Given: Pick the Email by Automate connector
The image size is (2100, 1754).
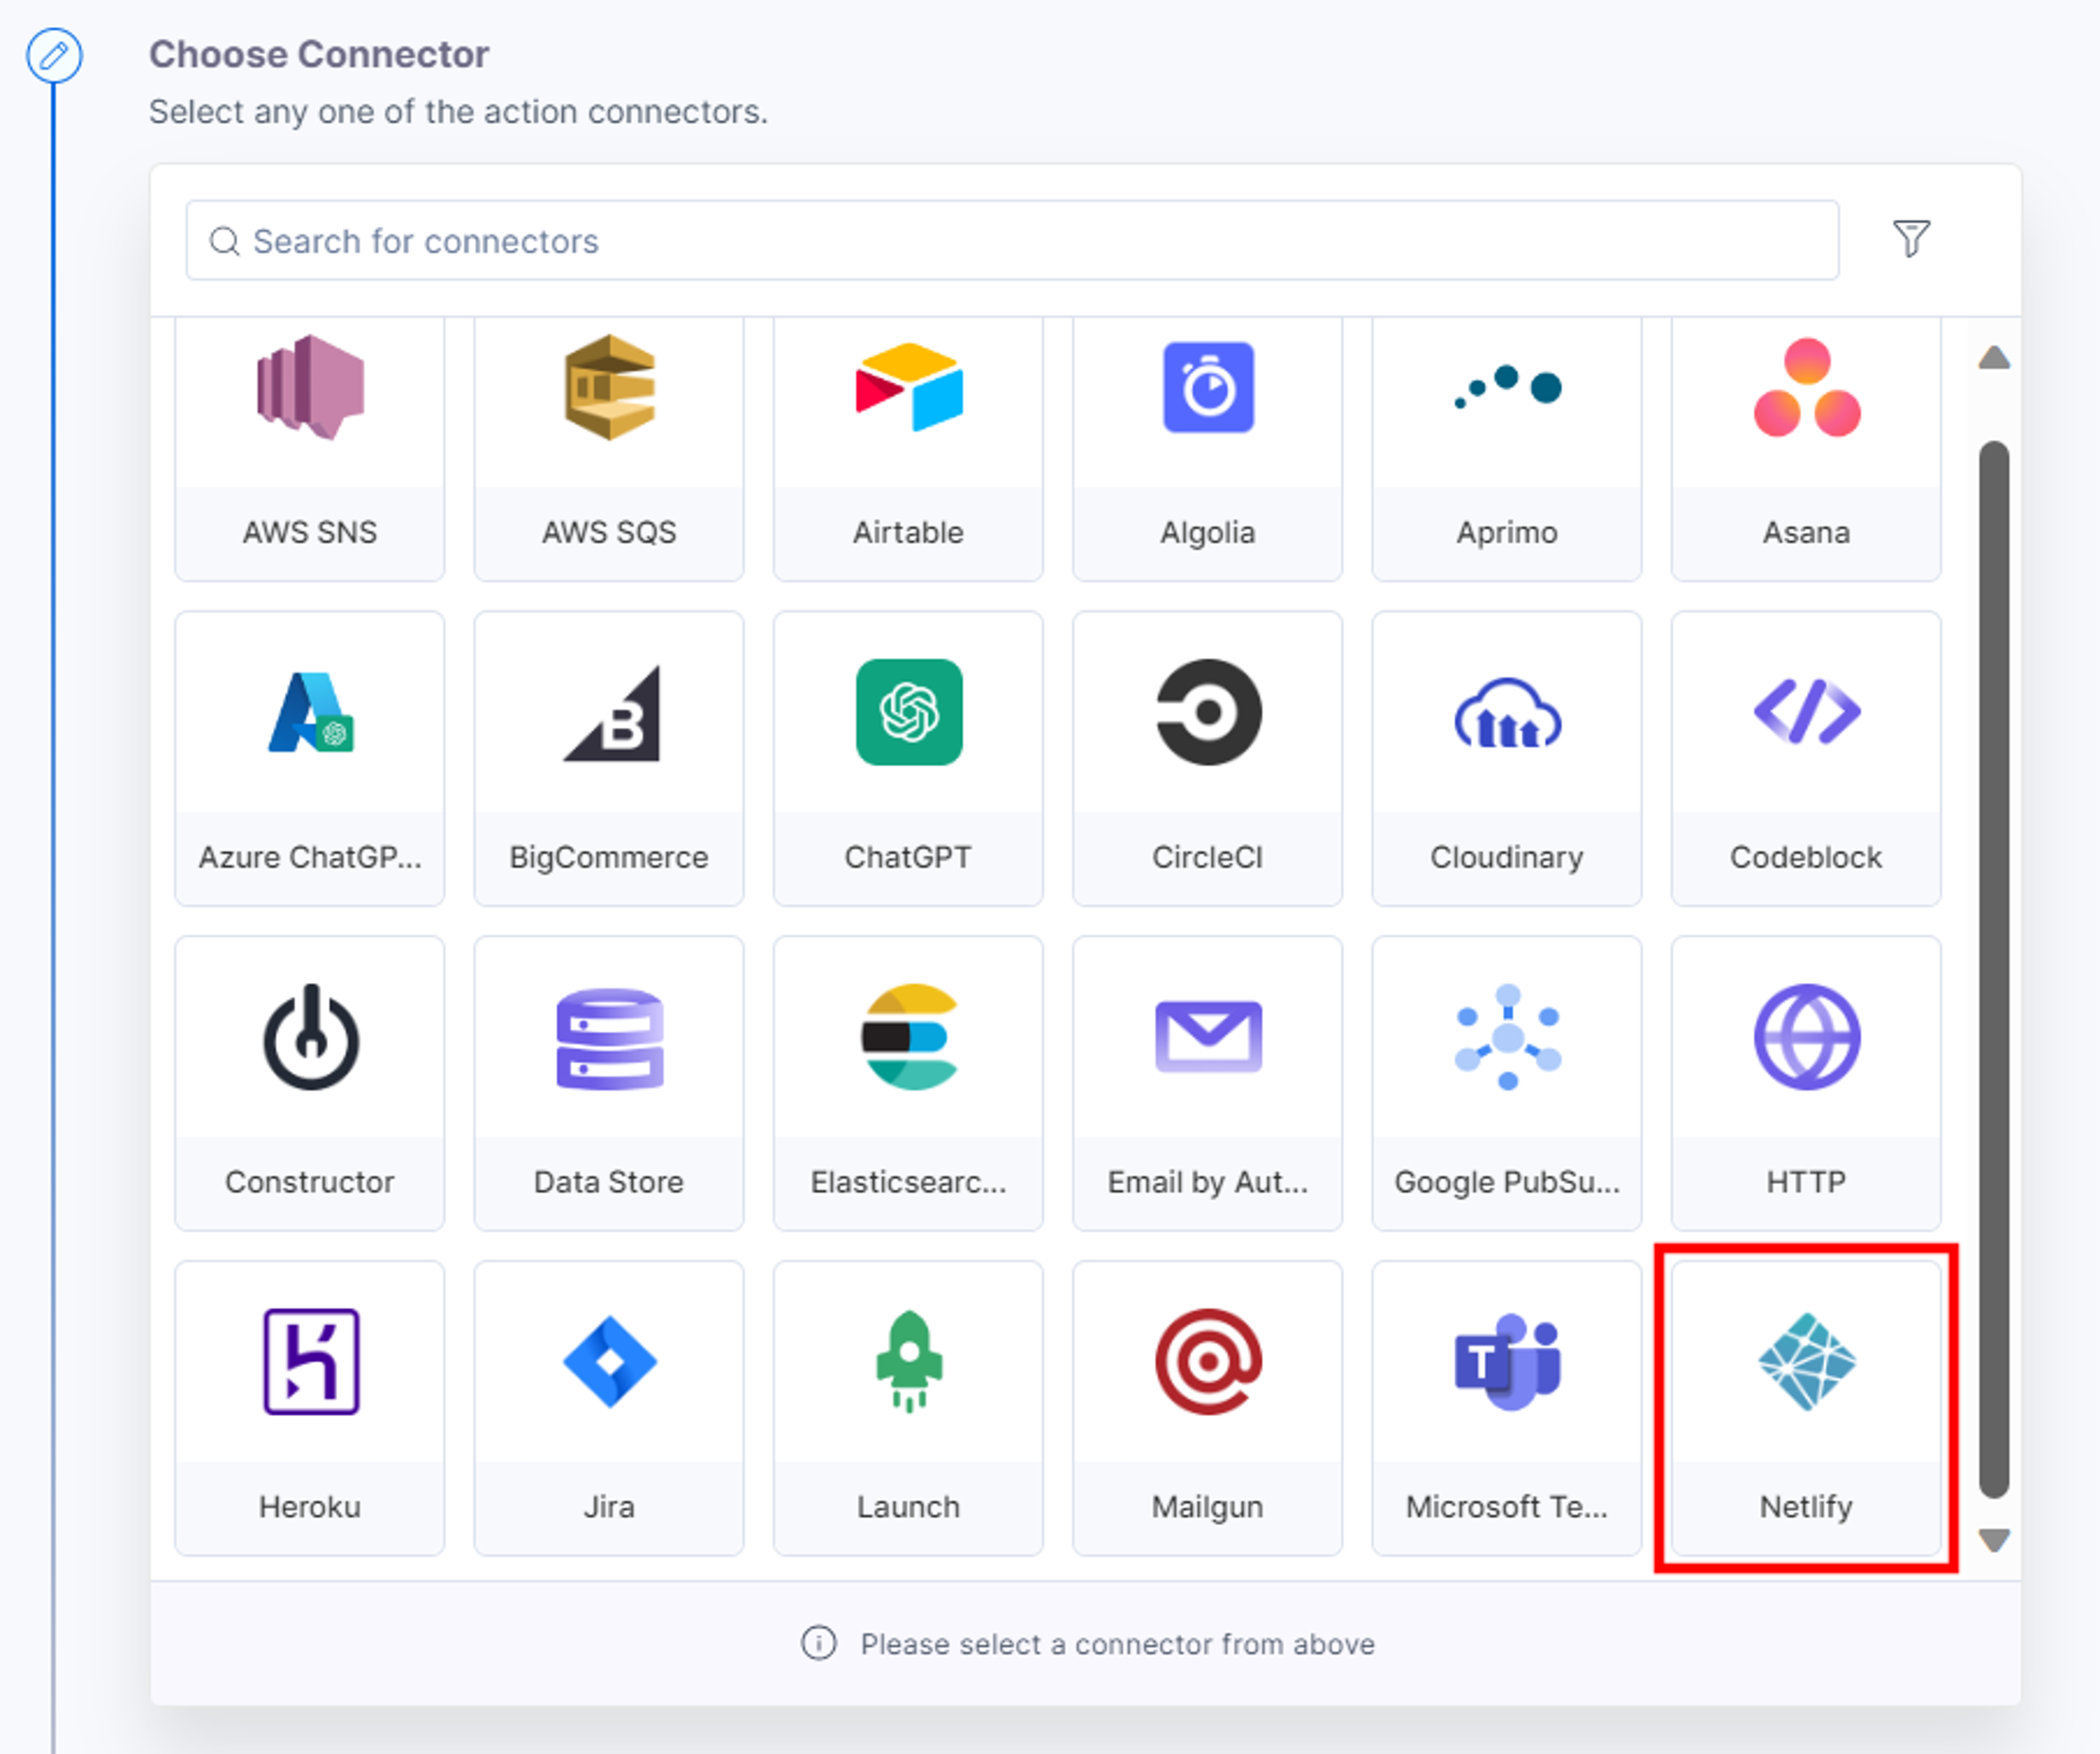Looking at the screenshot, I should 1207,1083.
